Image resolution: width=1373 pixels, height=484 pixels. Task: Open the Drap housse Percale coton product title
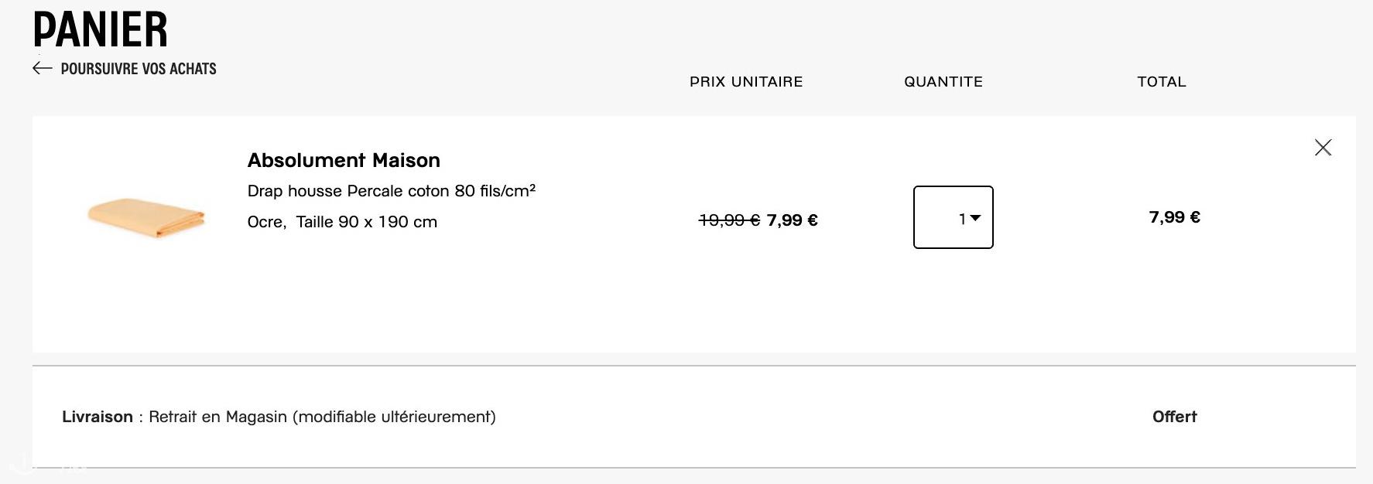392,191
